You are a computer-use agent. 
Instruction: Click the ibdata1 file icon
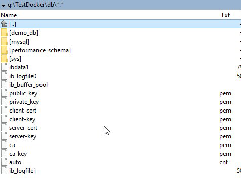tap(4, 67)
